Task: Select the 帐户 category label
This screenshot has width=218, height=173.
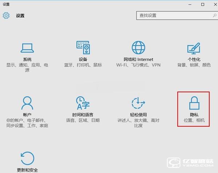Action: point(27,115)
